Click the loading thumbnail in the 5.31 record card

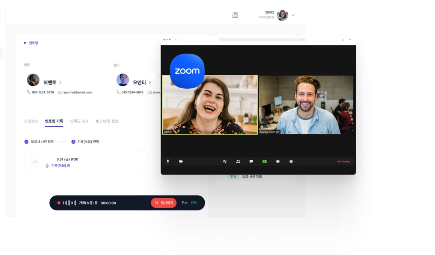pos(35,162)
